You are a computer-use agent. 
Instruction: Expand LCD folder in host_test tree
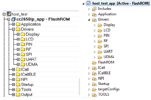tap(18, 39)
